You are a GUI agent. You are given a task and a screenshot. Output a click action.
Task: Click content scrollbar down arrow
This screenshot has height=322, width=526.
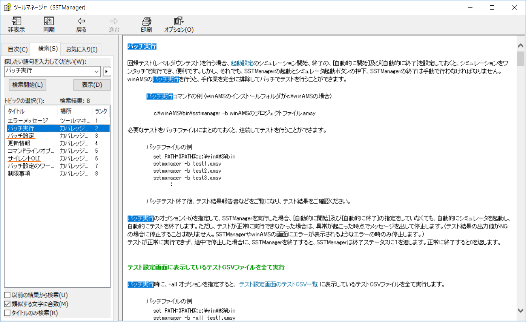tap(521, 310)
